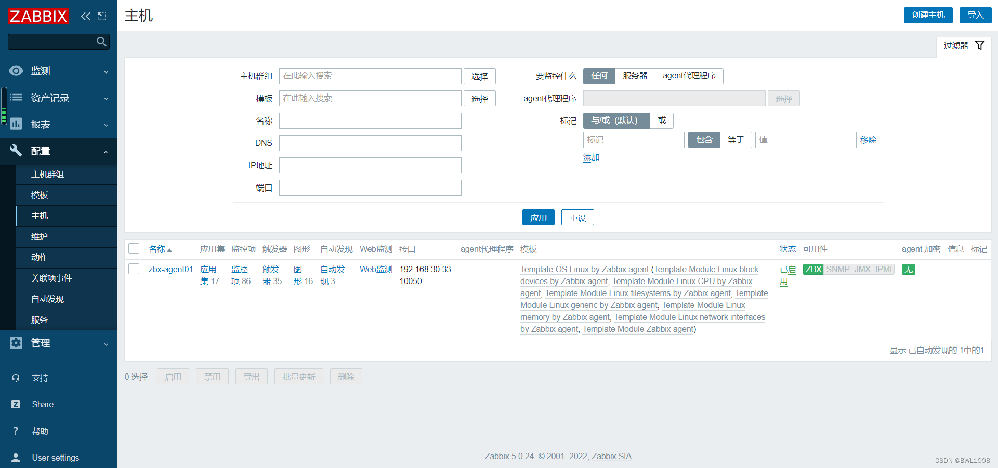This screenshot has height=468, width=998.
Task: Select 与/或 (默认) tag mode
Action: click(x=616, y=121)
